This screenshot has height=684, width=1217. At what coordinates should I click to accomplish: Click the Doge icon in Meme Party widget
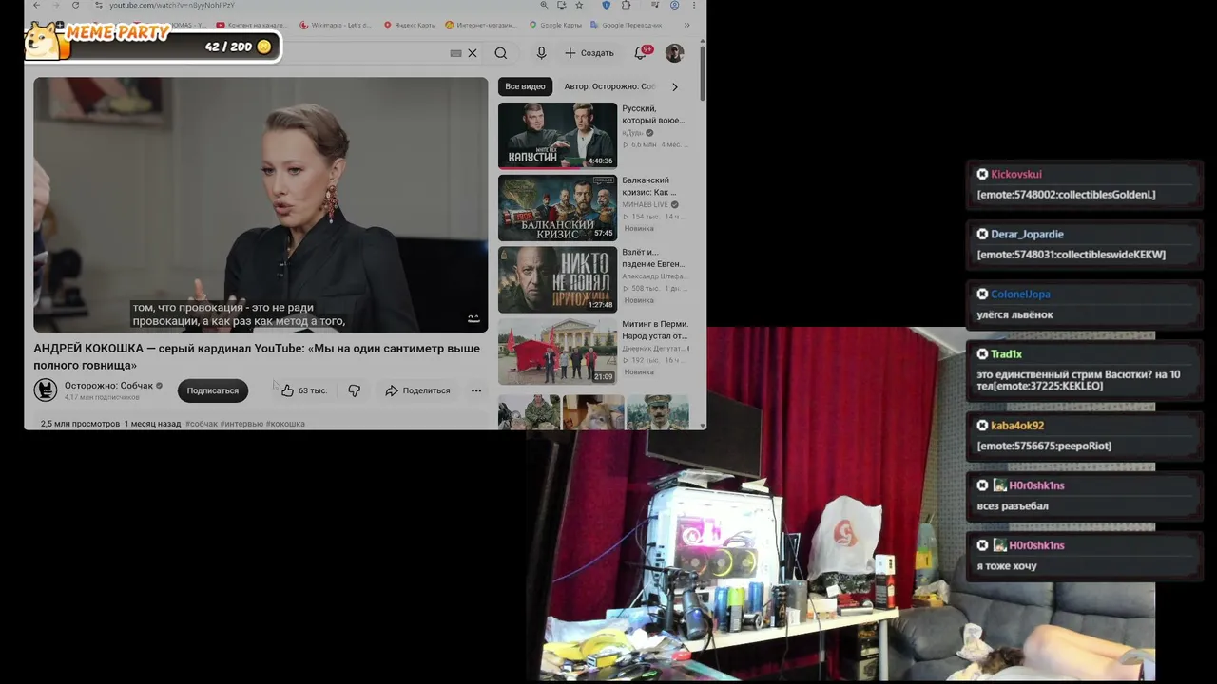(x=43, y=40)
